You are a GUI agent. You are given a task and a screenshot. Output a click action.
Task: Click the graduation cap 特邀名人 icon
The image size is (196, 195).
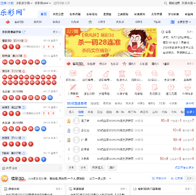coord(122,74)
